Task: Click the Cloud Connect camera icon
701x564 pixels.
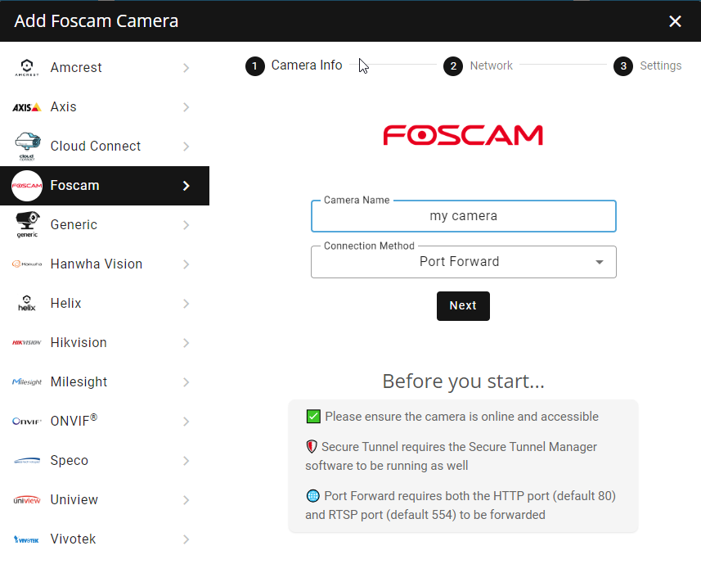Action: pos(27,146)
